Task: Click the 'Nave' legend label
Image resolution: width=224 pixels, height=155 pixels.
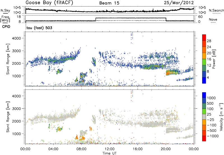Action: click(213, 19)
